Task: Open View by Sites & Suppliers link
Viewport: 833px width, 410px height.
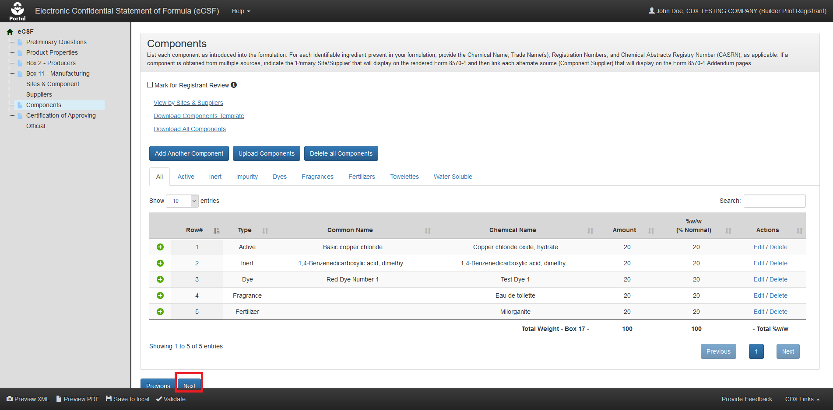Action: (x=188, y=103)
